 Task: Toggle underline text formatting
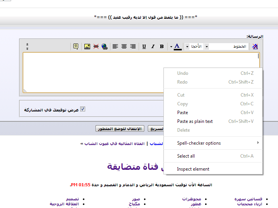[x=144, y=47]
